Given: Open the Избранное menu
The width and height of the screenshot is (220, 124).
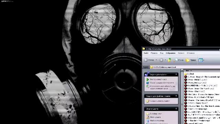Looking at the screenshot, I should (170, 53).
